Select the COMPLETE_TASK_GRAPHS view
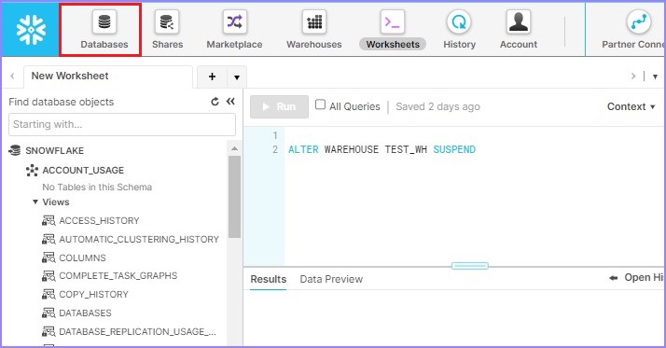The image size is (666, 348). 118,276
